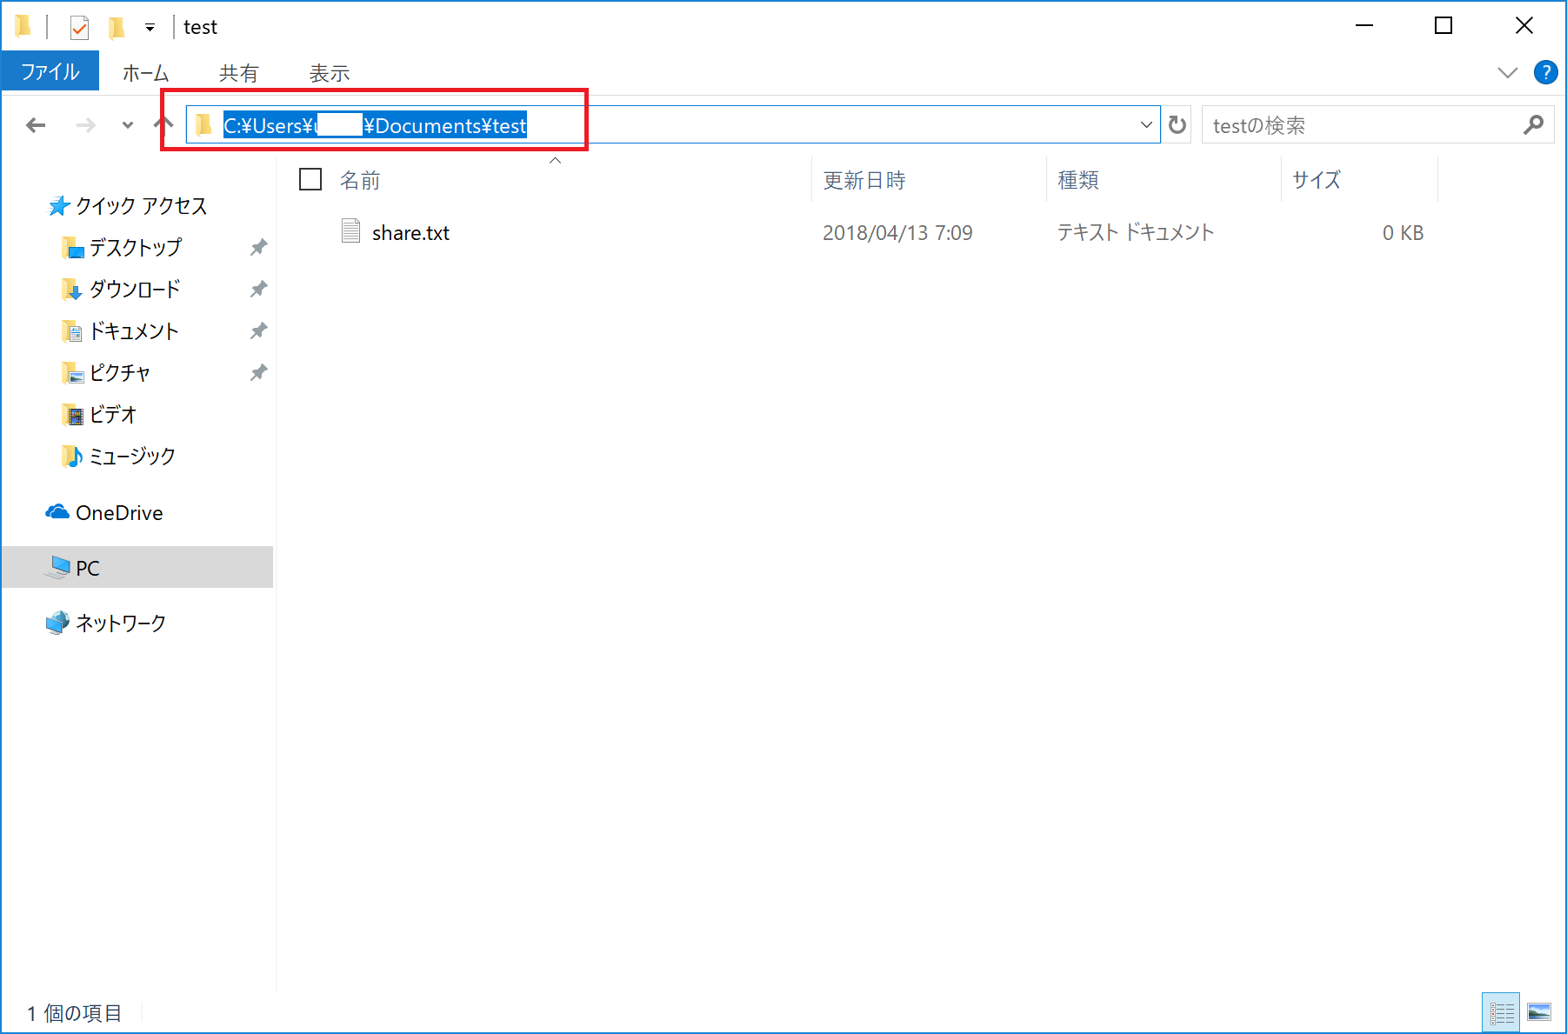Open the recent locations dropdown arrow
The height and width of the screenshot is (1034, 1567).
tap(128, 125)
